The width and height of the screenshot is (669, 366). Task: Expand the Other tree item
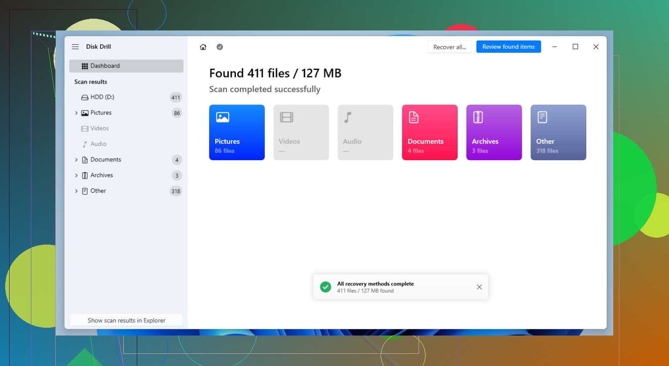(x=76, y=191)
